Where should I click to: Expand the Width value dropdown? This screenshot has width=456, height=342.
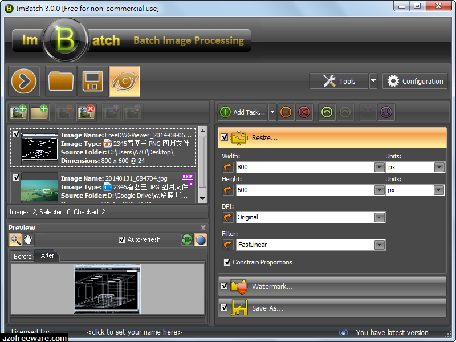pyautogui.click(x=379, y=167)
